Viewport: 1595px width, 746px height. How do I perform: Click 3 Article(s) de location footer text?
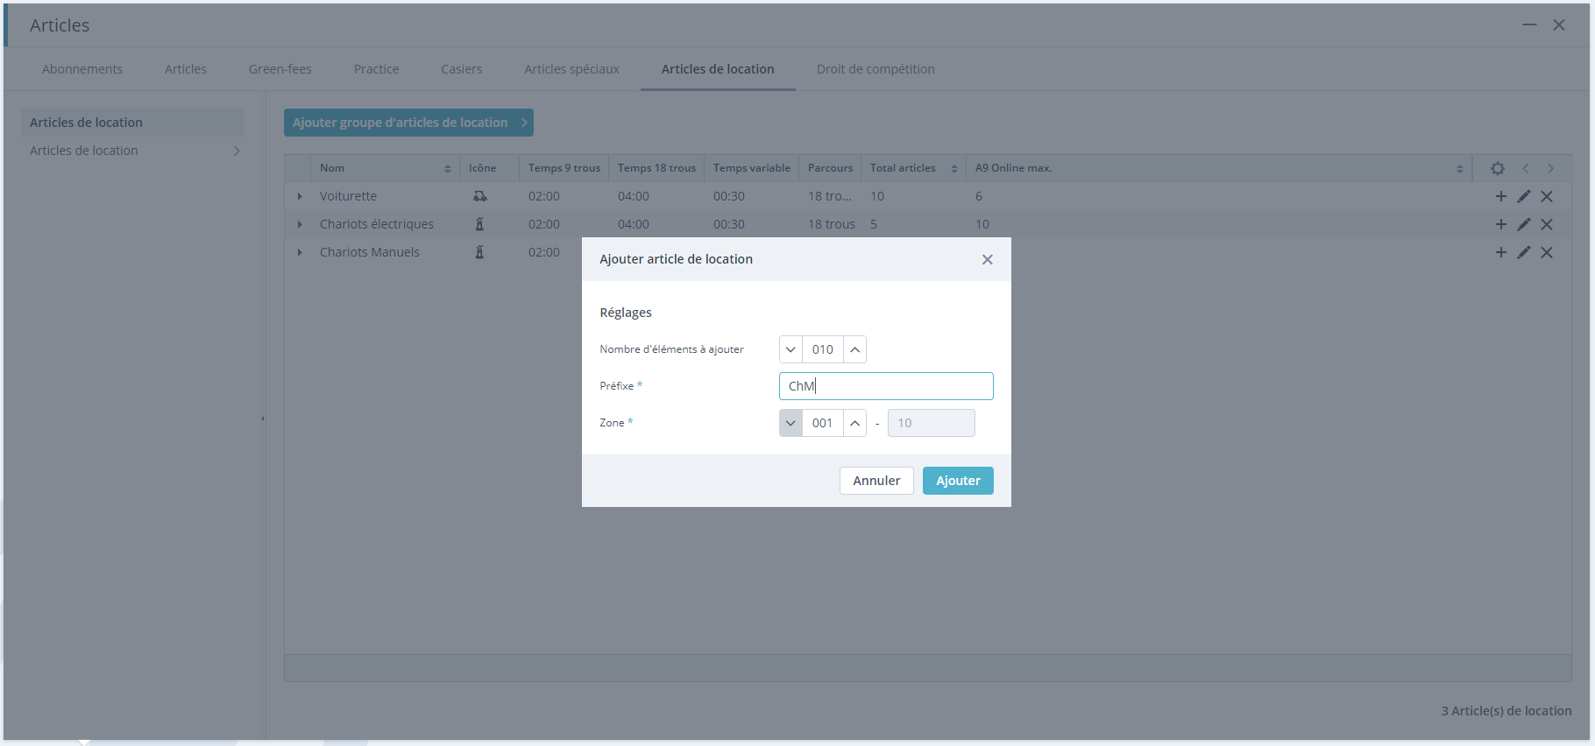[1506, 711]
